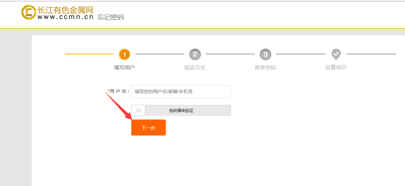Click the 验证方式 step label

pos(195,67)
